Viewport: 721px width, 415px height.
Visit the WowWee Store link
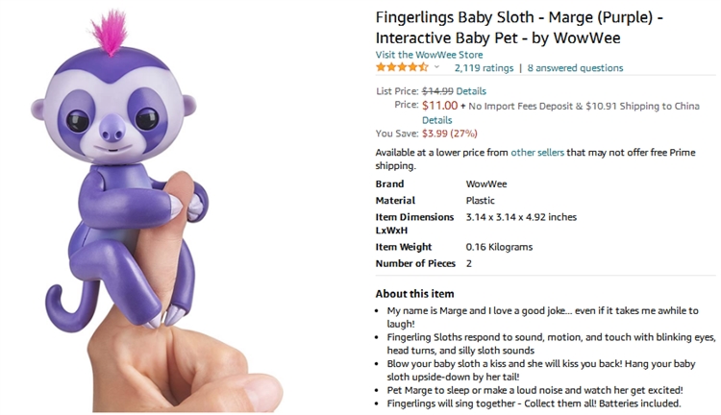point(429,55)
